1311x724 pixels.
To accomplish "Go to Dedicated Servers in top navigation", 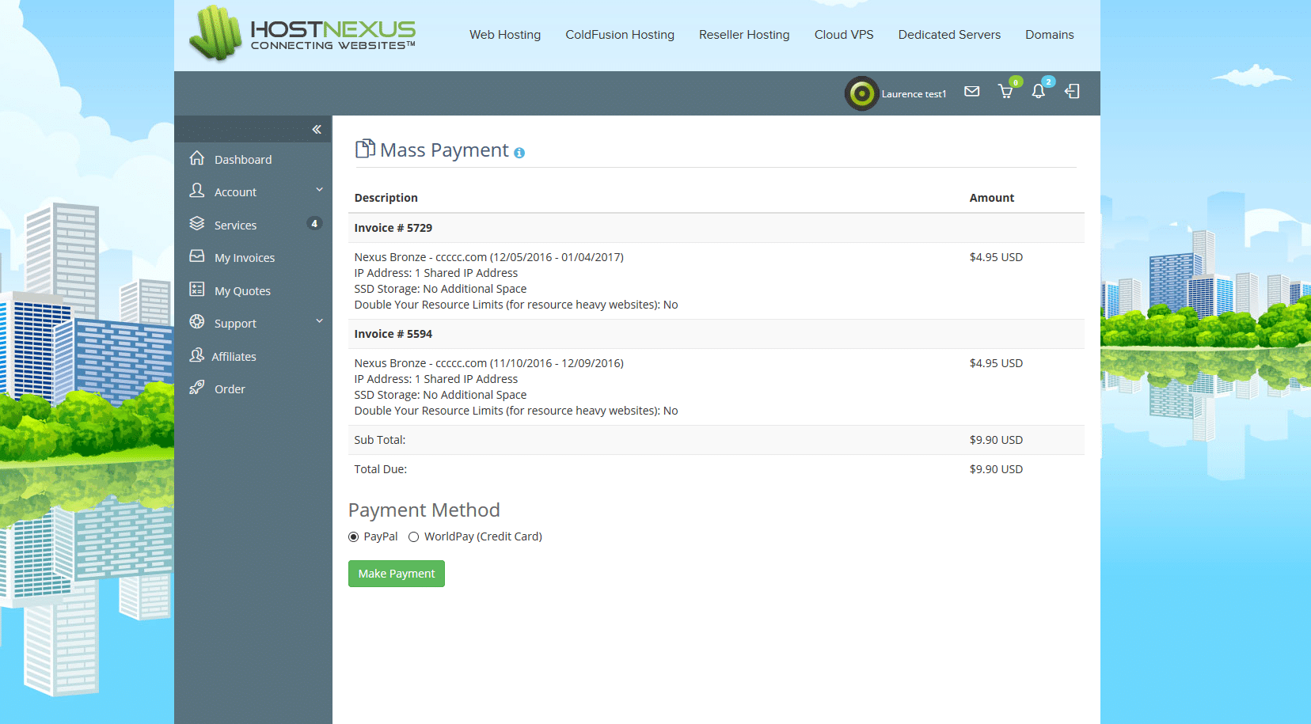I will point(949,35).
